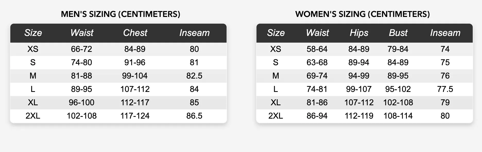Click the men's 2XL size row label
The height and width of the screenshot is (152, 482).
pos(33,116)
